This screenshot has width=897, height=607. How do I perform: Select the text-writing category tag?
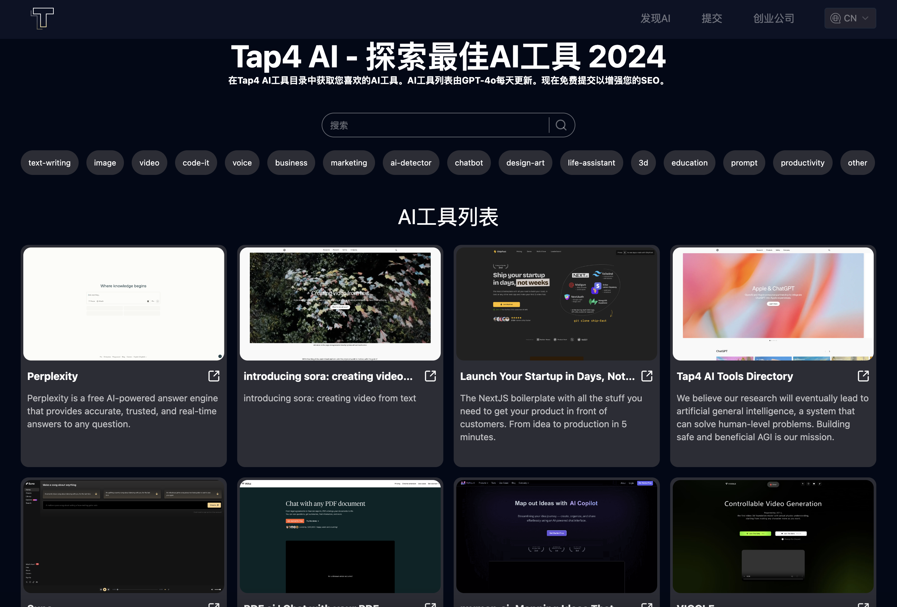coord(50,163)
